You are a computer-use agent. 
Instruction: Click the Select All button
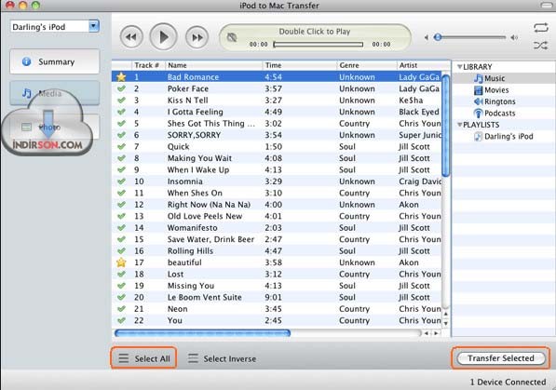143,358
